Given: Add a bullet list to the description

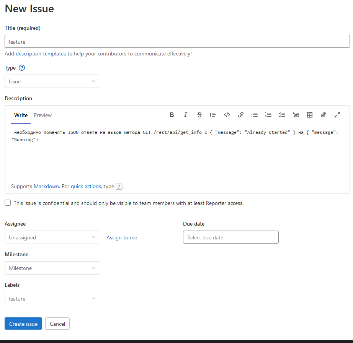Looking at the screenshot, I should 254,115.
